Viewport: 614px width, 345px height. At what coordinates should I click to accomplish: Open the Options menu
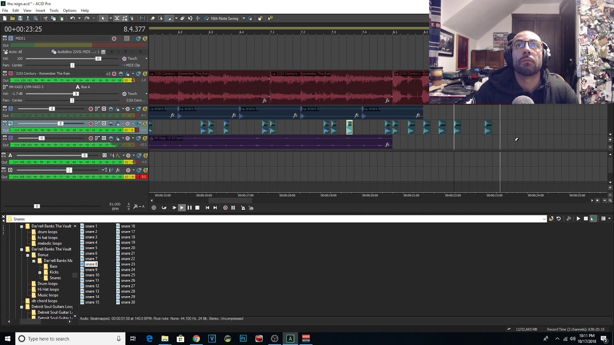click(x=70, y=11)
